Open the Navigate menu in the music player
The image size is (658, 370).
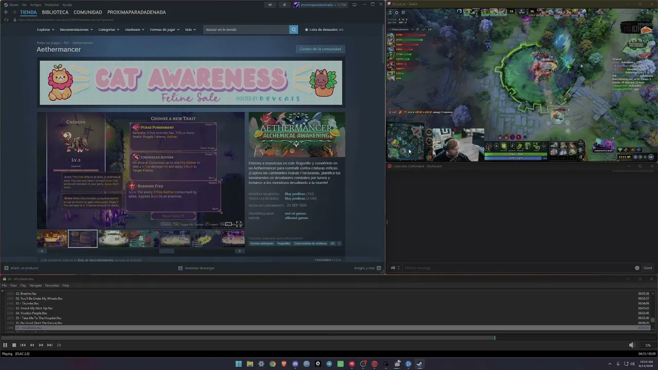click(x=35, y=285)
